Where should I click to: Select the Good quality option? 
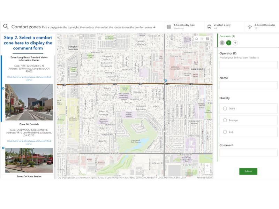225,109
